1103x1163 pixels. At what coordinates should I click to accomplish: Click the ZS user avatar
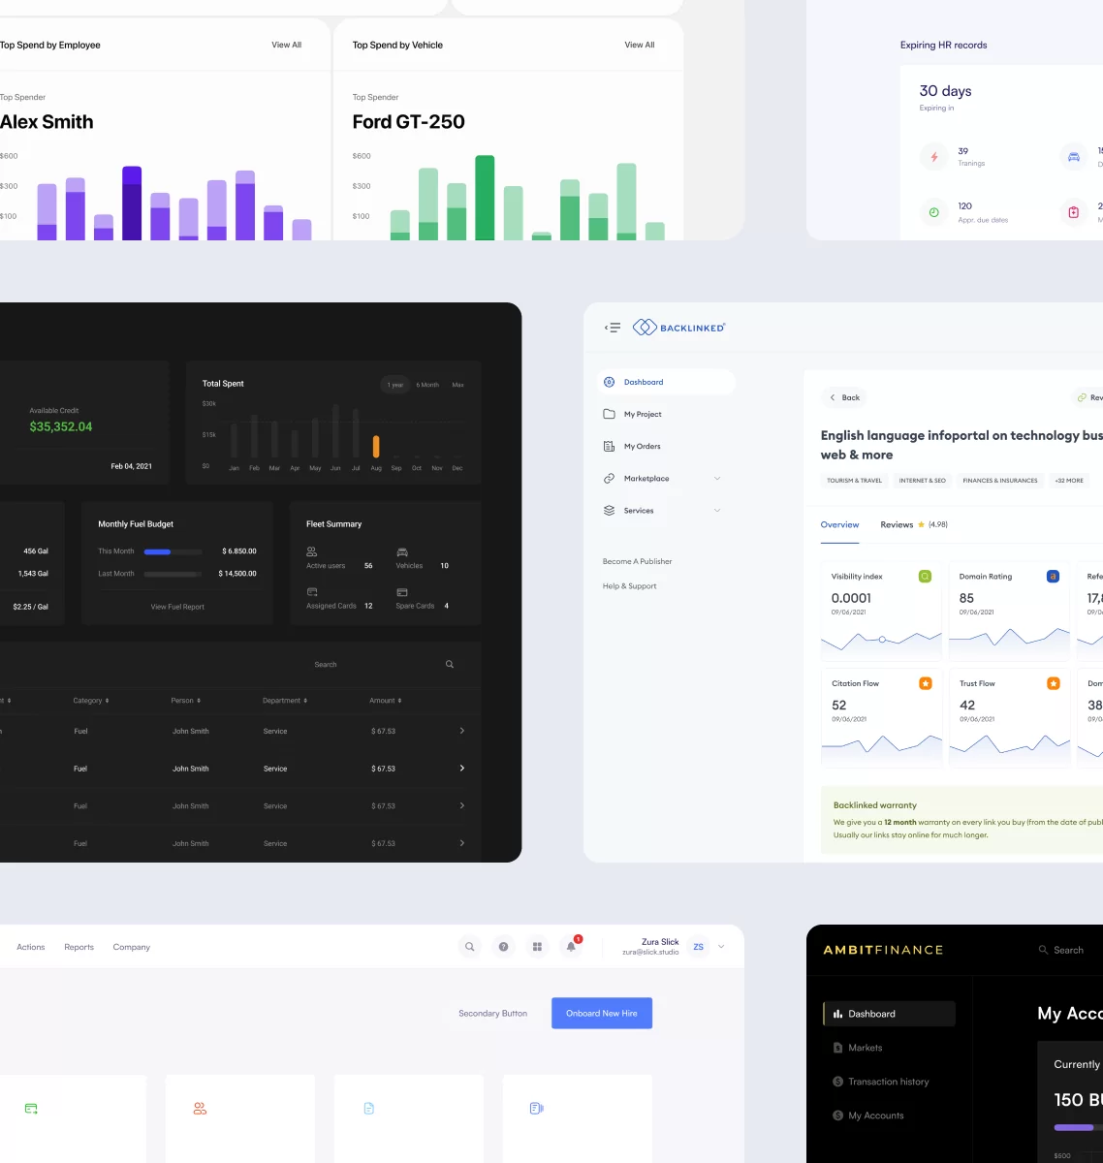pos(698,947)
